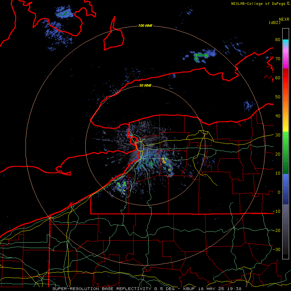Click the cyan segment atop the color bar
The height and width of the screenshot is (291, 291).
[286, 42]
